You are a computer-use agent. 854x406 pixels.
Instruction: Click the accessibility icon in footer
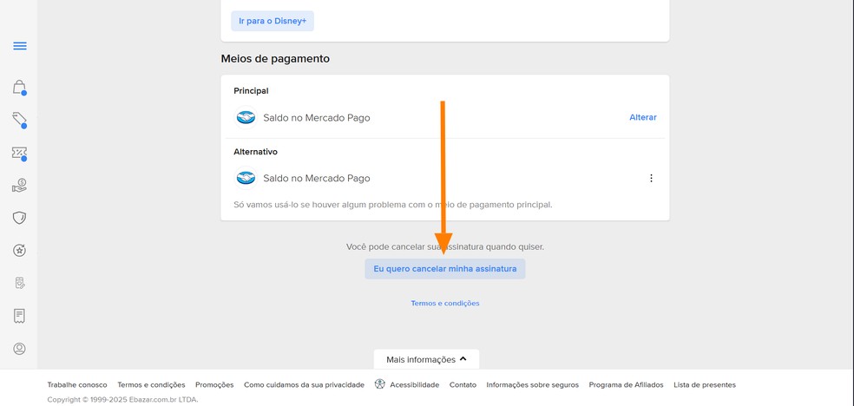pos(379,384)
